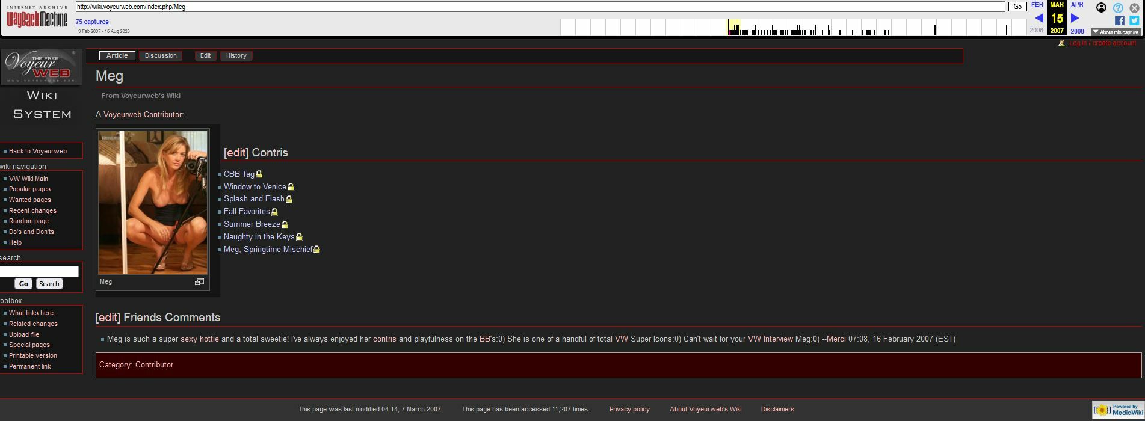Focus the wiki search input field
1145x421 pixels.
pos(39,272)
